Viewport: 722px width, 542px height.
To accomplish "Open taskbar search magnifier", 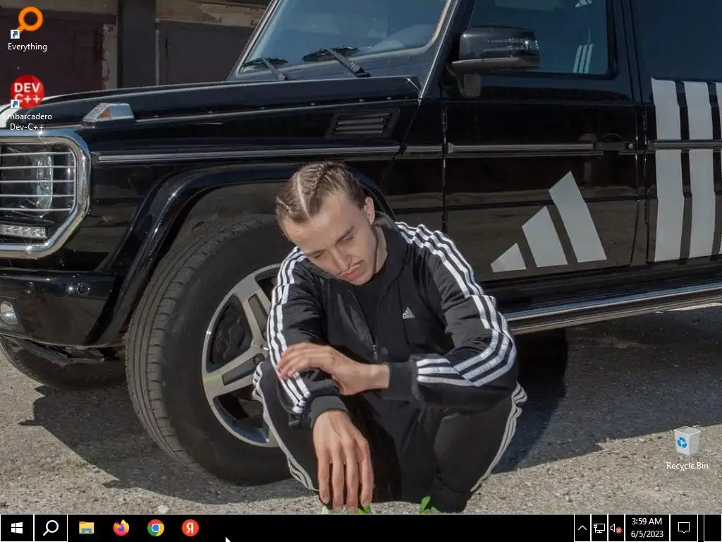I will 51,528.
